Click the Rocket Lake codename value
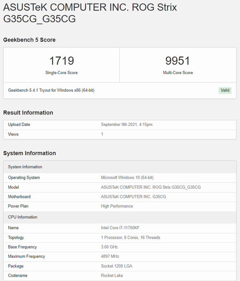The width and height of the screenshot is (240, 281). [112, 276]
